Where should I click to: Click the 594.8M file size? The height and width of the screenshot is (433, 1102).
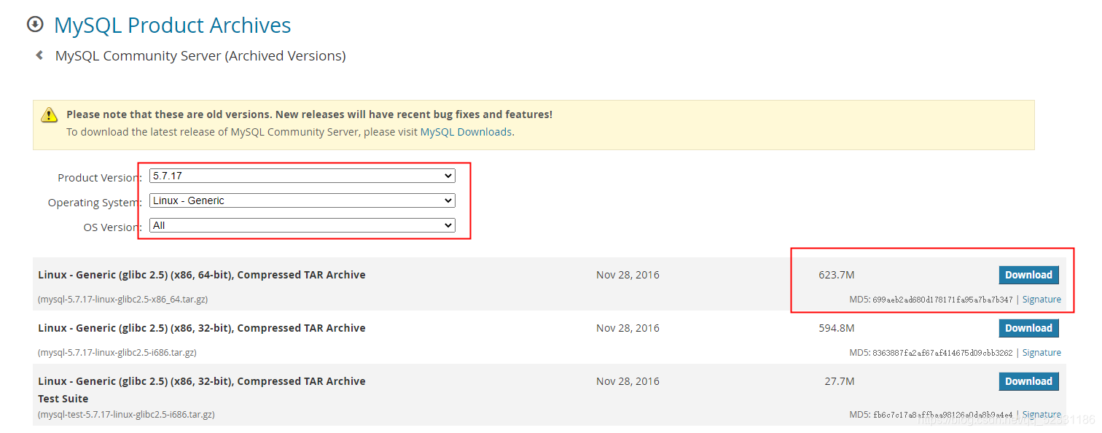pos(837,328)
